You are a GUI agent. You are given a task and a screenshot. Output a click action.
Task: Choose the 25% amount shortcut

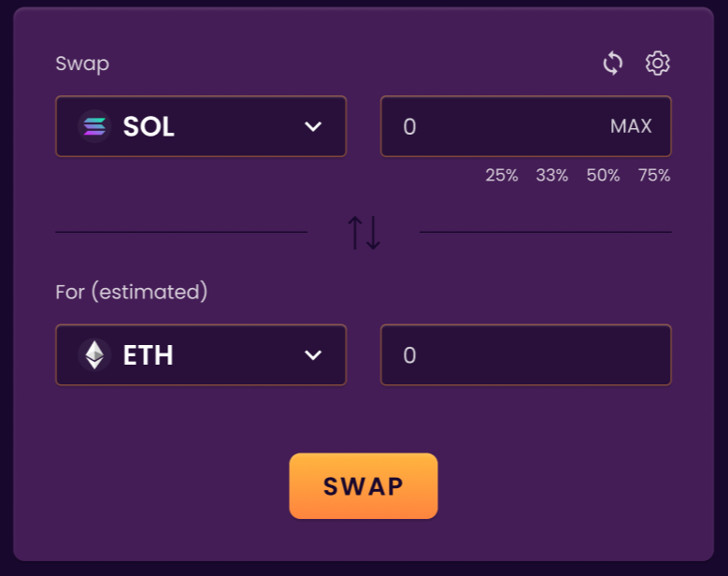[x=502, y=175]
